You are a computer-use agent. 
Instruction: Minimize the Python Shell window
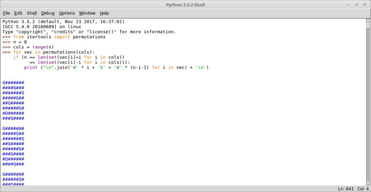coord(349,5)
